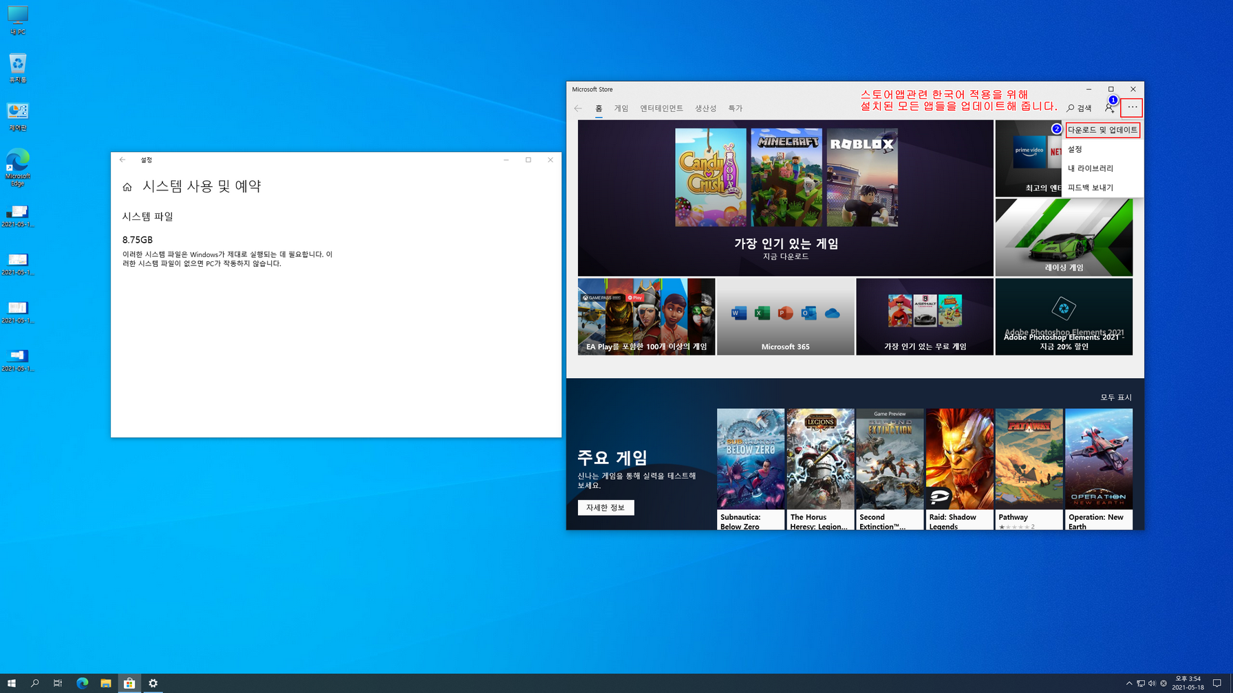Choose 설정 from the Store dropdown menu
The width and height of the screenshot is (1233, 693).
[x=1102, y=149]
